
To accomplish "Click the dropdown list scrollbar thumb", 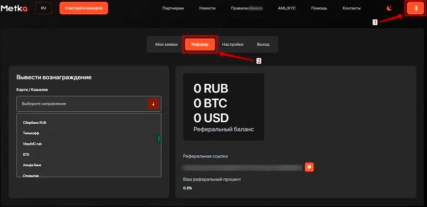I will 159,138.
